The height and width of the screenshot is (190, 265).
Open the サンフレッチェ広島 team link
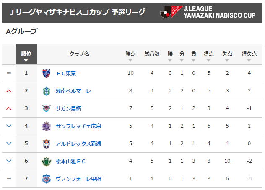tap(78, 126)
